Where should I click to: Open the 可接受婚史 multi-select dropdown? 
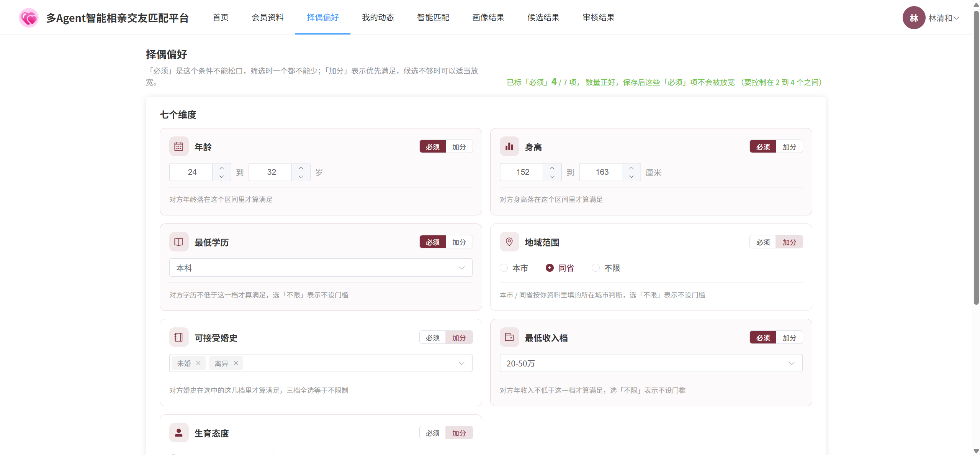pyautogui.click(x=321, y=363)
